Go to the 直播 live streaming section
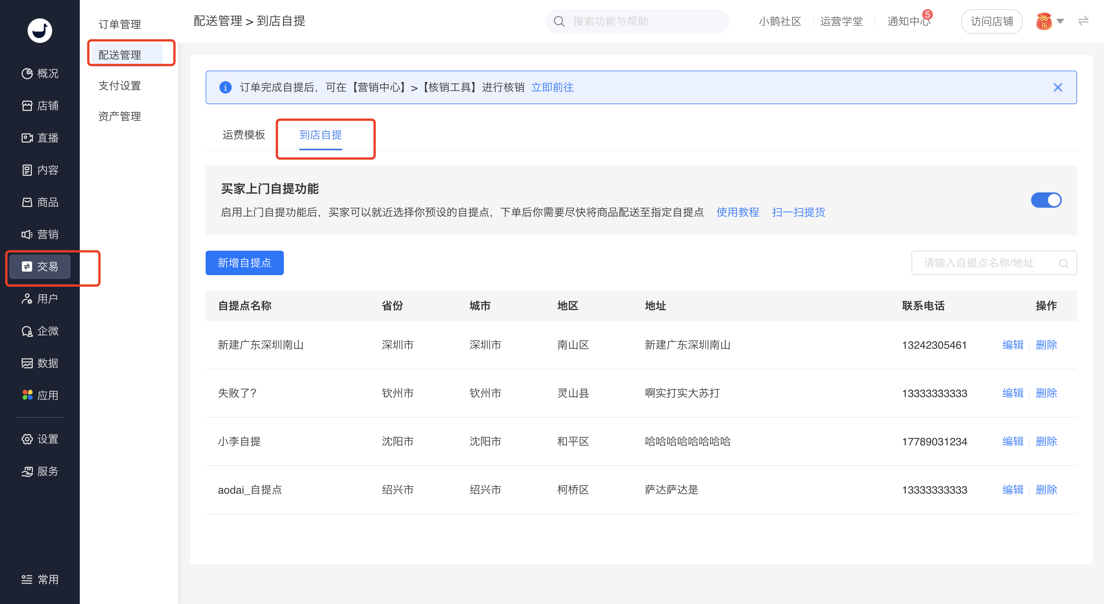This screenshot has height=604, width=1104. tap(40, 138)
